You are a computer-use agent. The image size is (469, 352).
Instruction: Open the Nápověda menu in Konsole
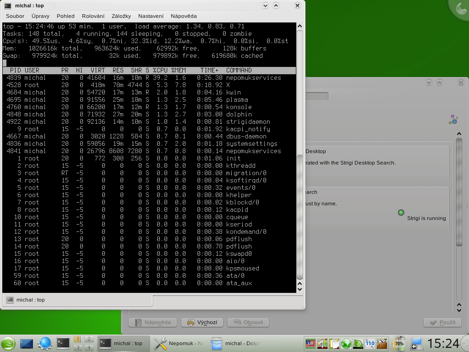(184, 16)
